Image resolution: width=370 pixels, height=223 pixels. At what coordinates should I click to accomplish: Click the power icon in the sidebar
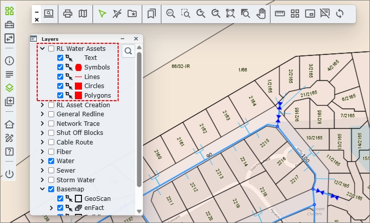tap(9, 174)
